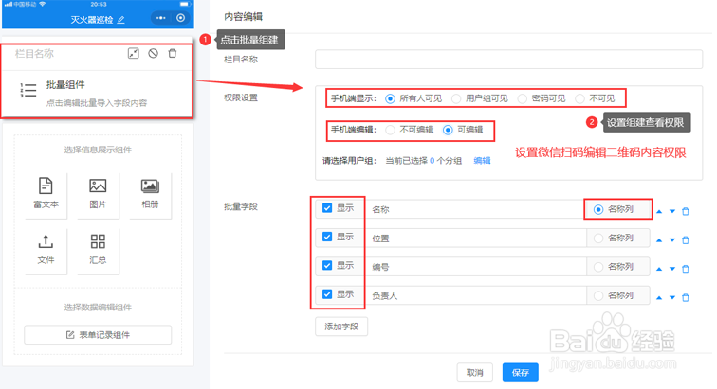
Task: Edit the 位置 field text box
Action: pos(476,239)
